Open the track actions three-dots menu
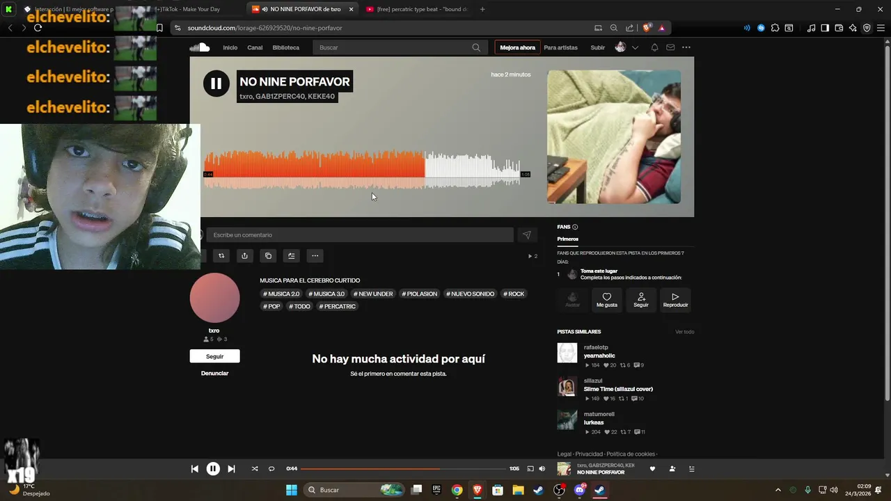The image size is (891, 501). point(315,256)
